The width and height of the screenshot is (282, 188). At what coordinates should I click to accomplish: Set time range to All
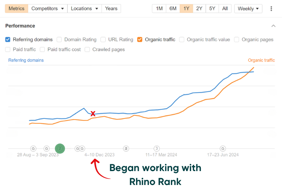tap(225, 9)
